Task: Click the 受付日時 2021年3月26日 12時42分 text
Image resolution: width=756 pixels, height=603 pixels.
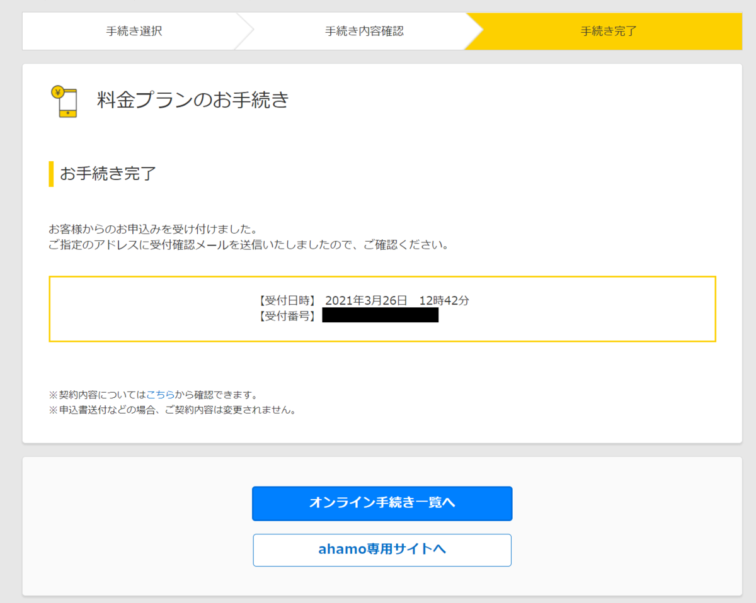Action: [364, 301]
